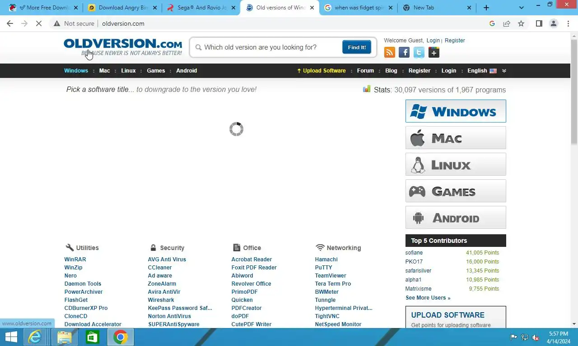Viewport: 578px width, 346px height.
Task: Open File Explorer from taskbar
Action: (x=64, y=337)
